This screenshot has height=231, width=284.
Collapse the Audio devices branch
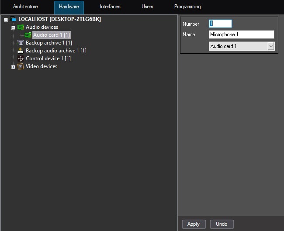coord(13,28)
